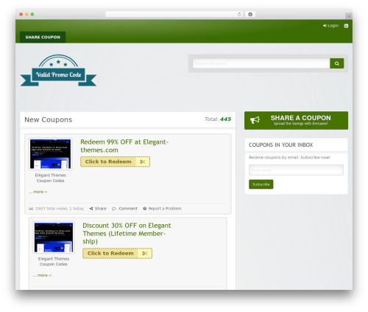Click to Redeem the 99% OFF coupon

pos(115,162)
